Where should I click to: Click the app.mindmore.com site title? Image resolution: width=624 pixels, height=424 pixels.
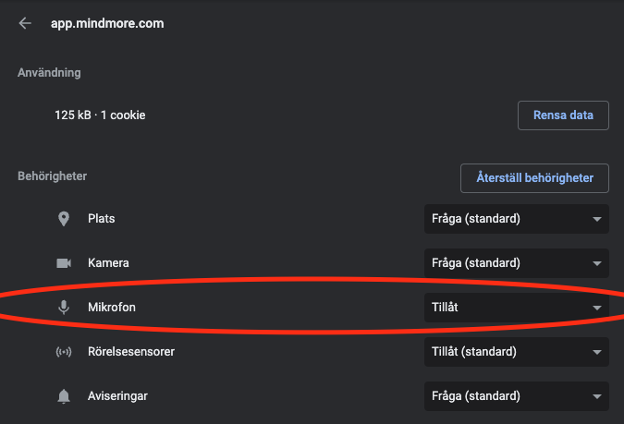click(x=106, y=23)
